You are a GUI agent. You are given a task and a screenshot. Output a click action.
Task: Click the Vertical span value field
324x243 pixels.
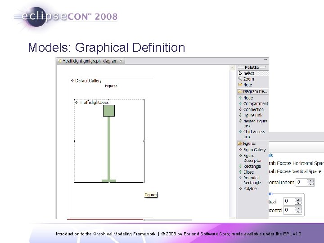[x=289, y=201]
